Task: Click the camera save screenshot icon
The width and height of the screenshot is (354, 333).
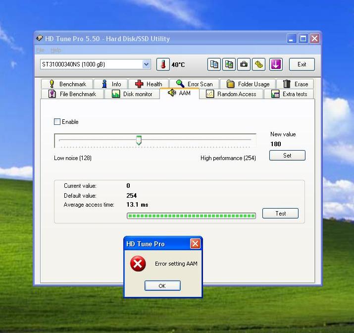Action: tap(244, 64)
